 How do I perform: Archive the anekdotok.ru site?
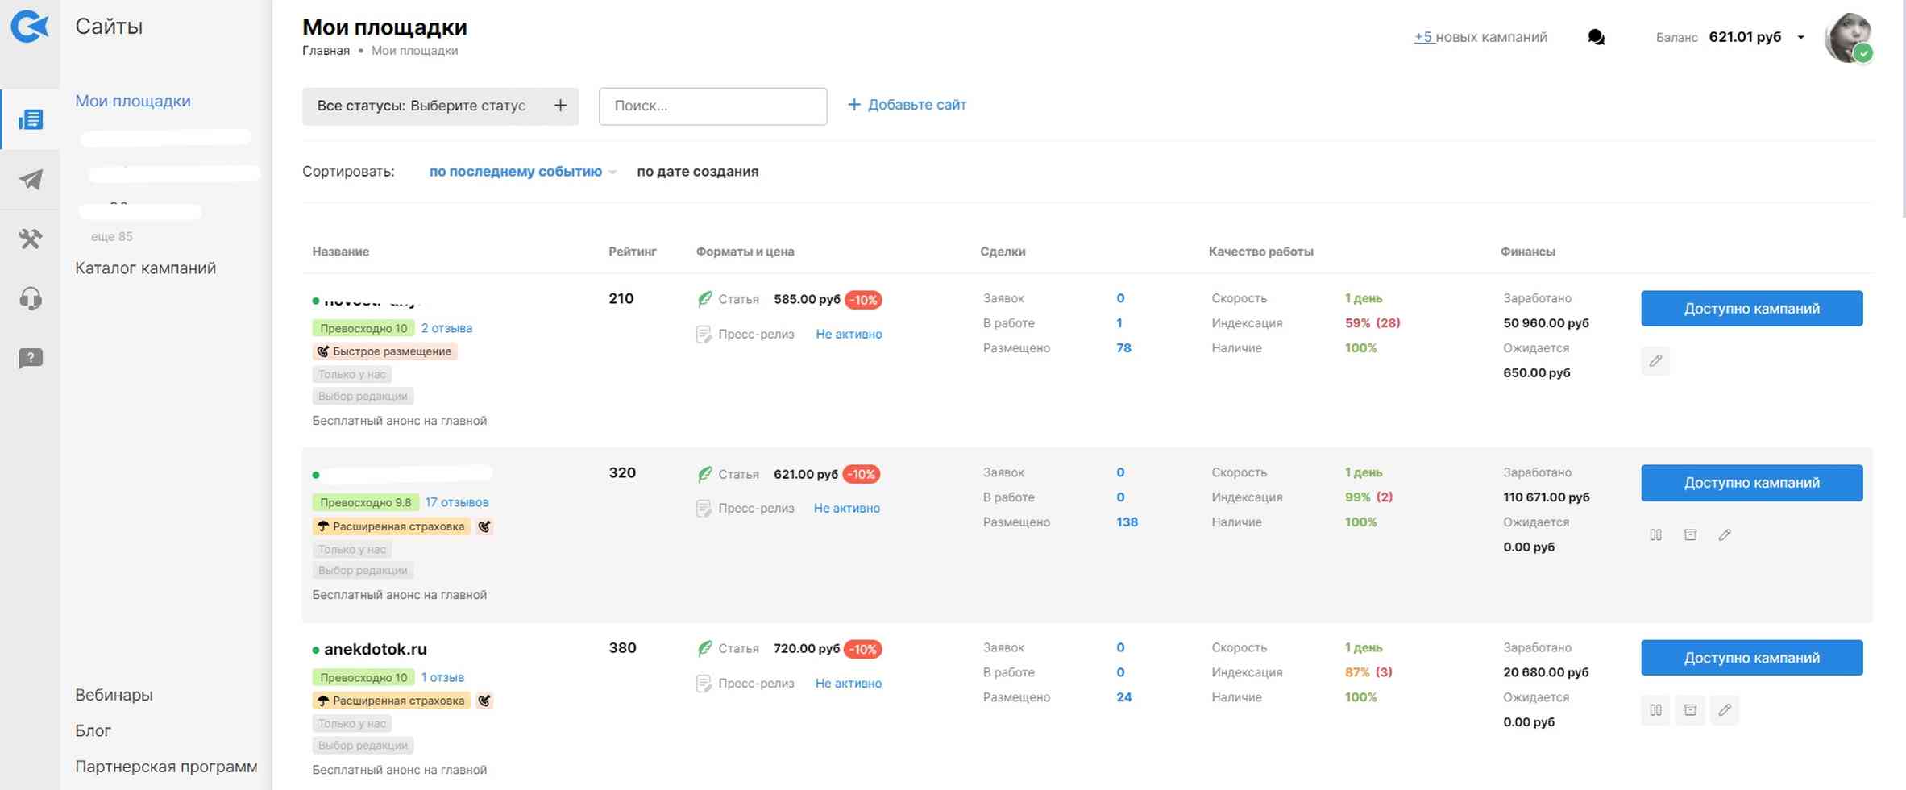tap(1690, 710)
